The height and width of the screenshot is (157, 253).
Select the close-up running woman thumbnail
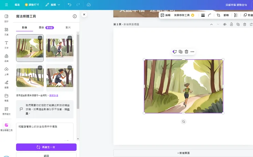(60, 78)
